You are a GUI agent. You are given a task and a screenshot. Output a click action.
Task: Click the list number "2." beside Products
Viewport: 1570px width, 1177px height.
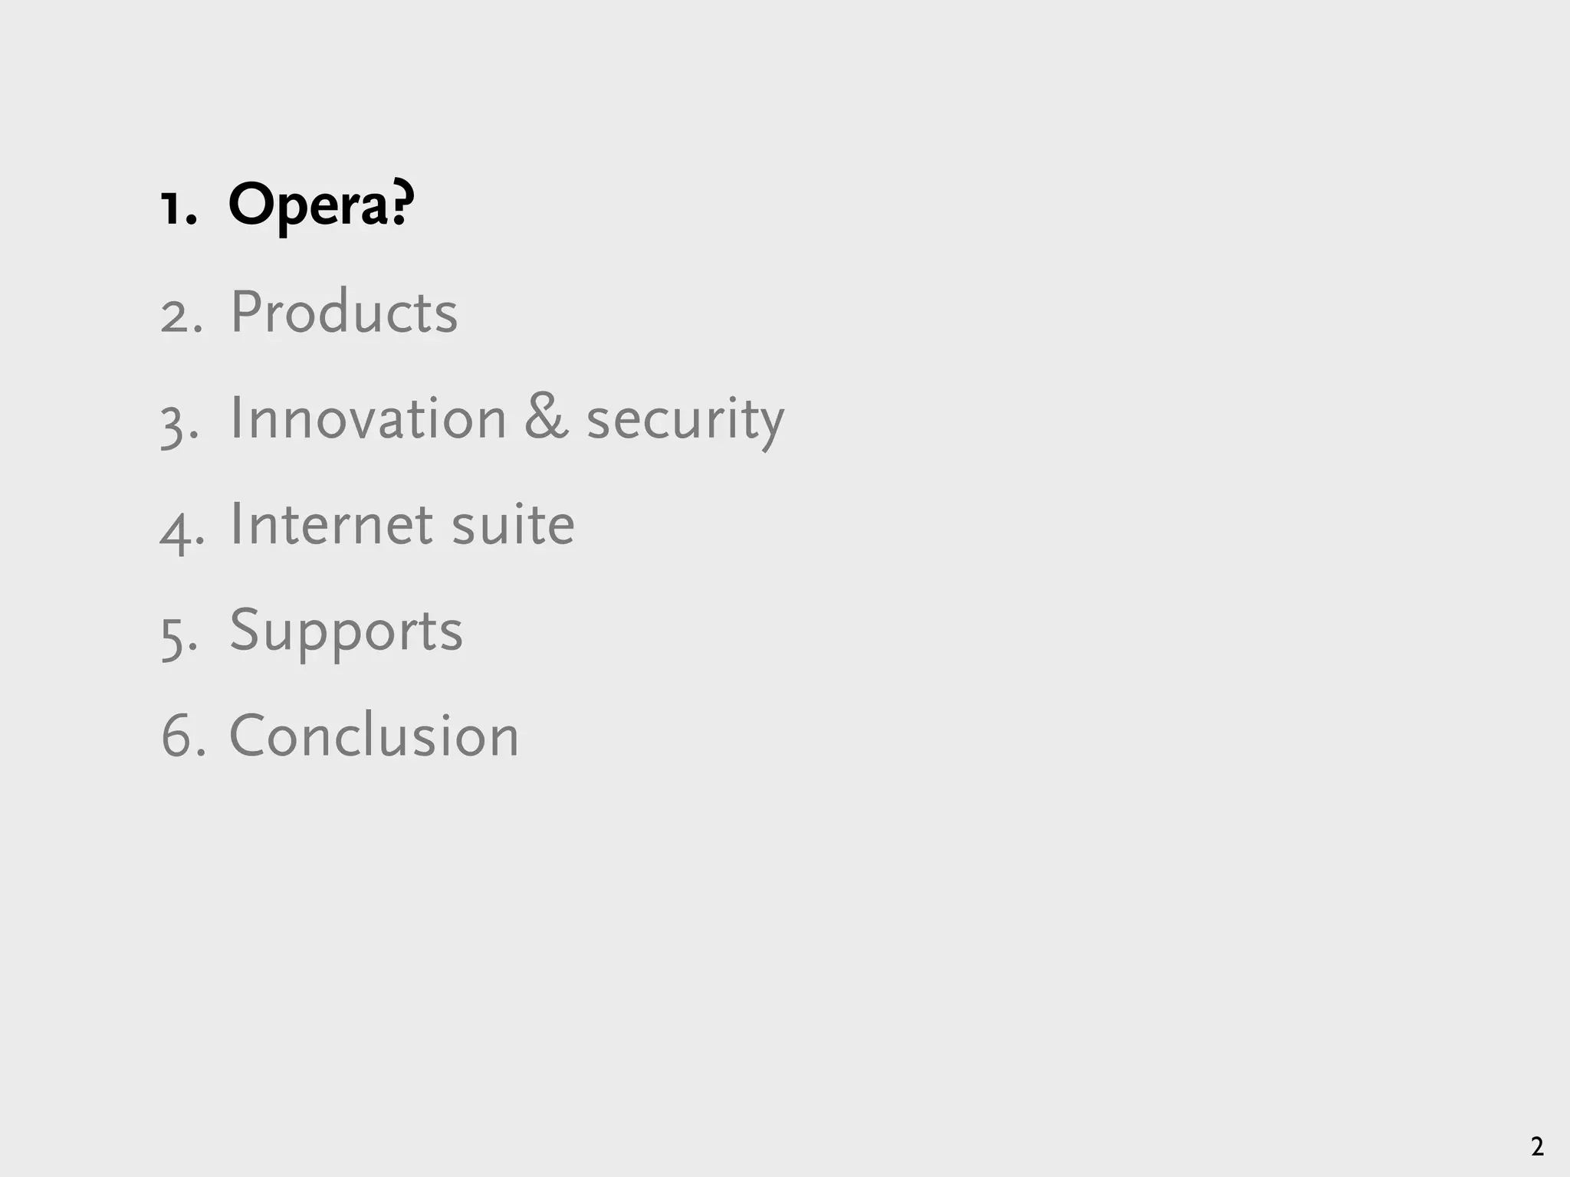coord(182,315)
